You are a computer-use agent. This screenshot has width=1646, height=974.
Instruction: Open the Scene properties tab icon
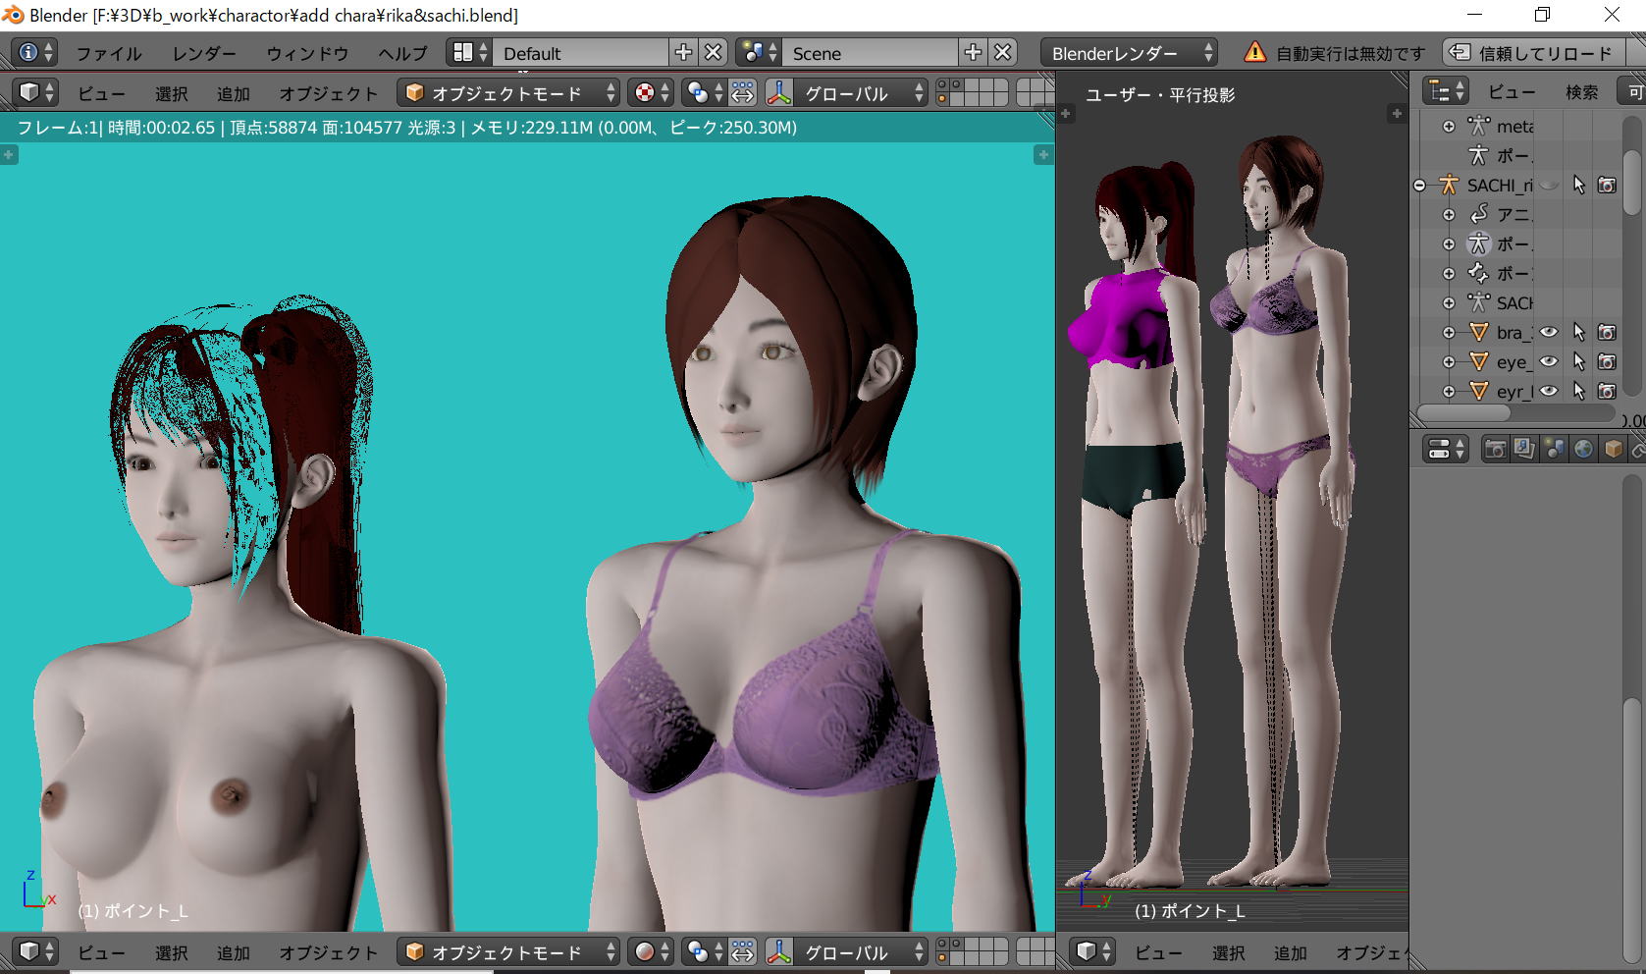[x=1554, y=450]
